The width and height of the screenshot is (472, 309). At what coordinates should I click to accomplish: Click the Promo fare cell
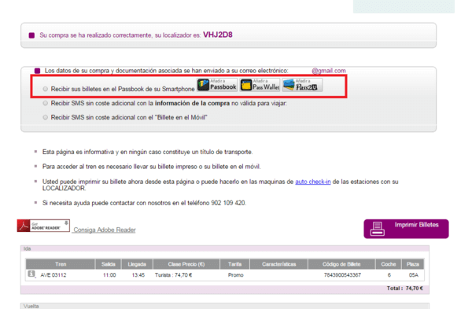click(x=236, y=275)
